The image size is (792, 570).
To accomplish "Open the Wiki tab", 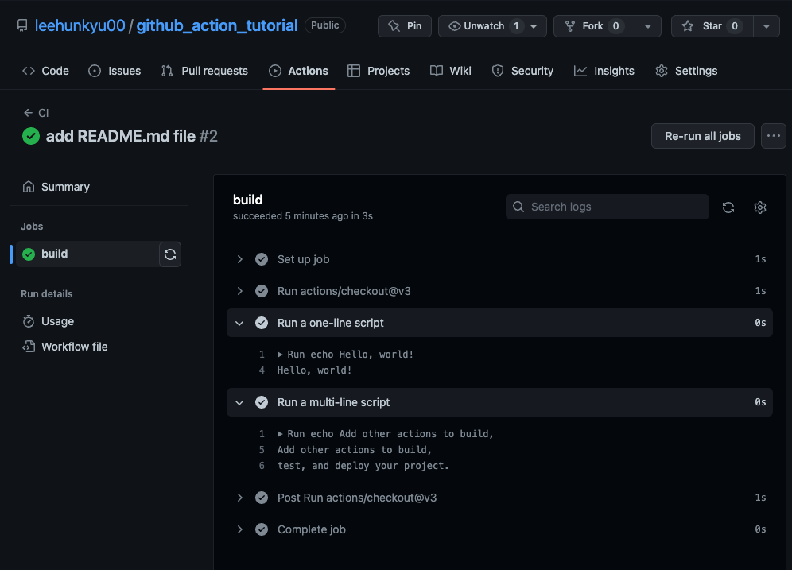I will click(x=451, y=72).
